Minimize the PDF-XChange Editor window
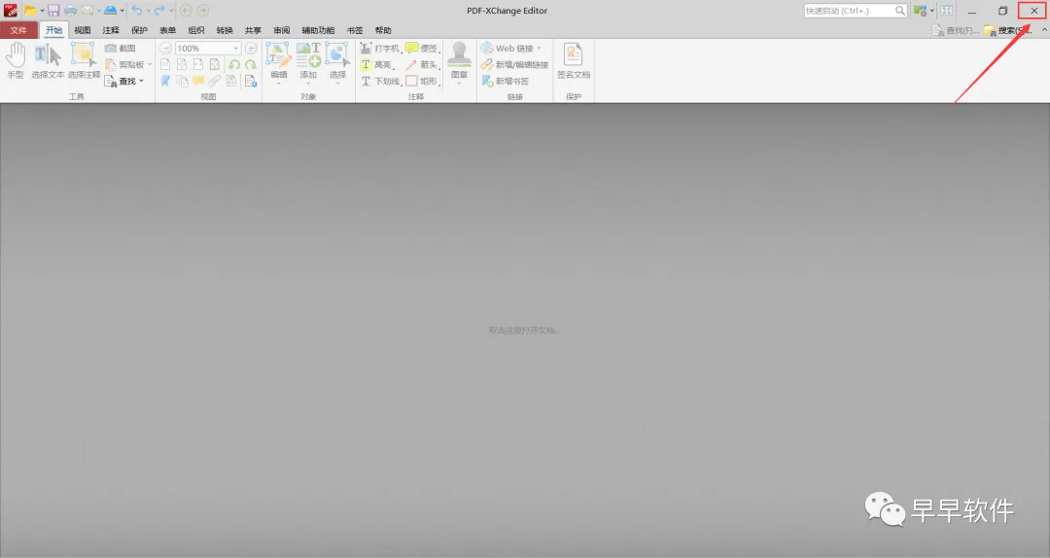Viewport: 1050px width, 558px height. (x=971, y=11)
